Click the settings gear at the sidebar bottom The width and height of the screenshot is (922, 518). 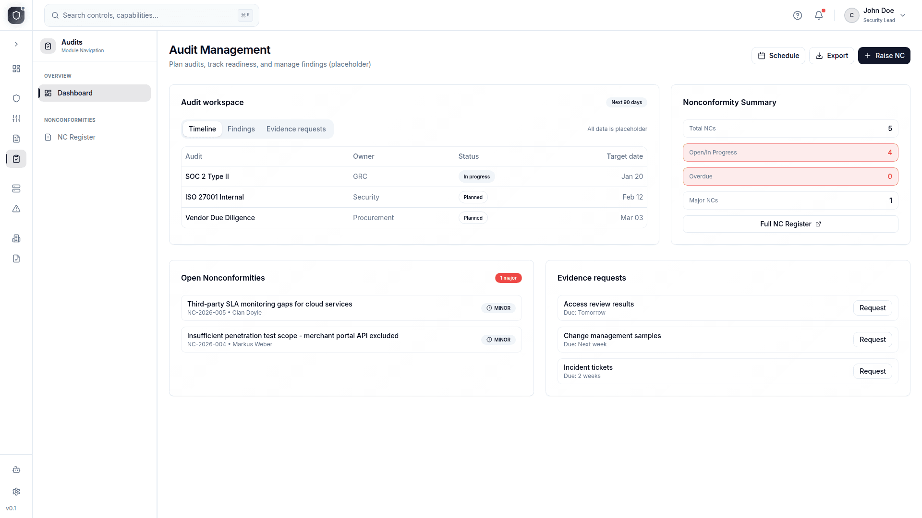pyautogui.click(x=16, y=492)
